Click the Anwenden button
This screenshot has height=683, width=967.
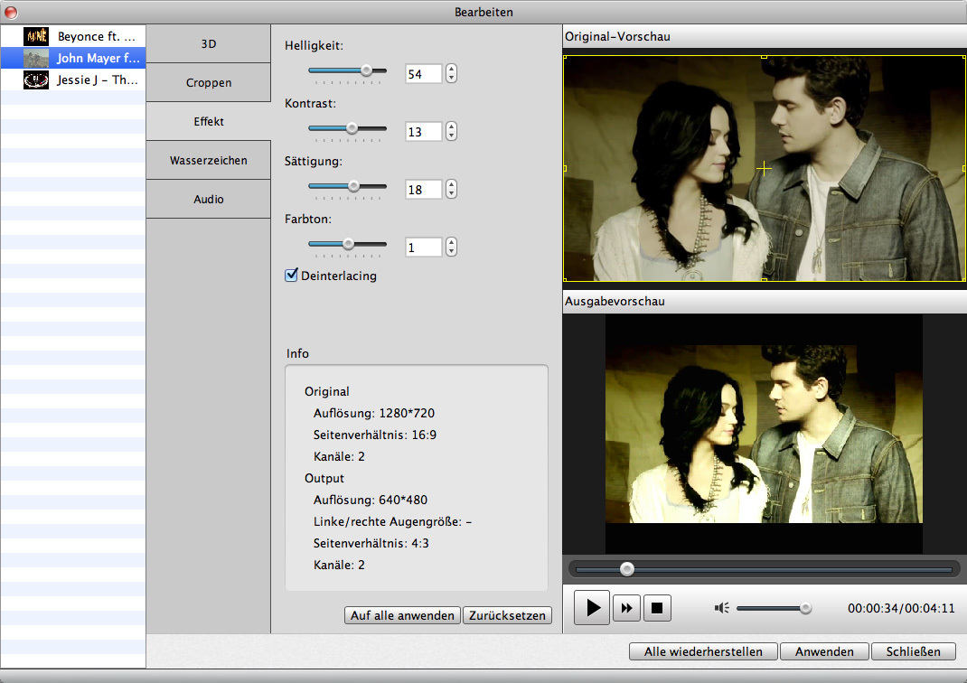pyautogui.click(x=824, y=651)
